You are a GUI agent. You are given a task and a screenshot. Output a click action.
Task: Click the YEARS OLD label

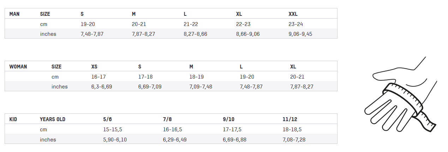[53, 119]
